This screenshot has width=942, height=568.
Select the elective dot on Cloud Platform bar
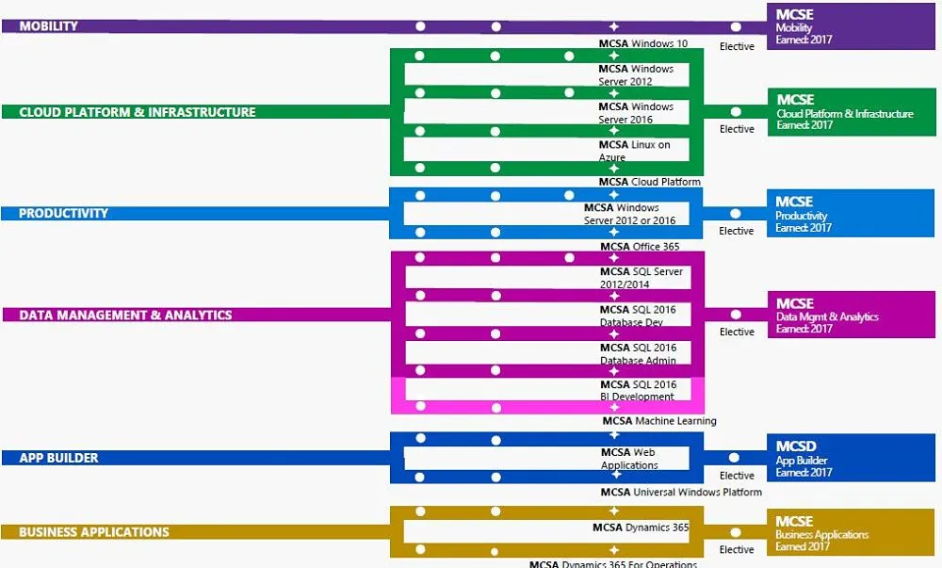(736, 112)
